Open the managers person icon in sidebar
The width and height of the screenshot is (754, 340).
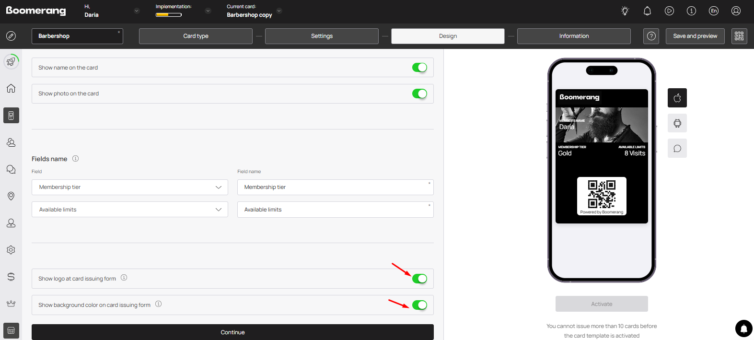pos(11,223)
